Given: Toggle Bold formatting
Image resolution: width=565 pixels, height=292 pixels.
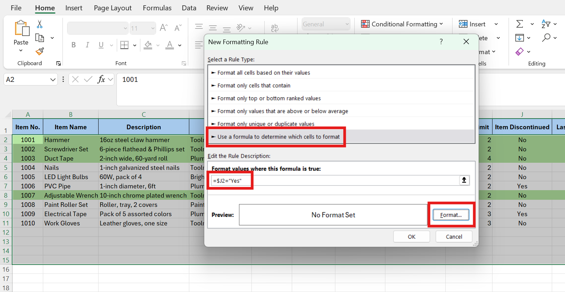Looking at the screenshot, I should coord(74,45).
